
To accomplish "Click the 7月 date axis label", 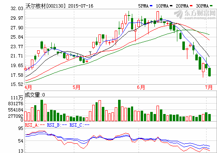I will coord(209,87).
